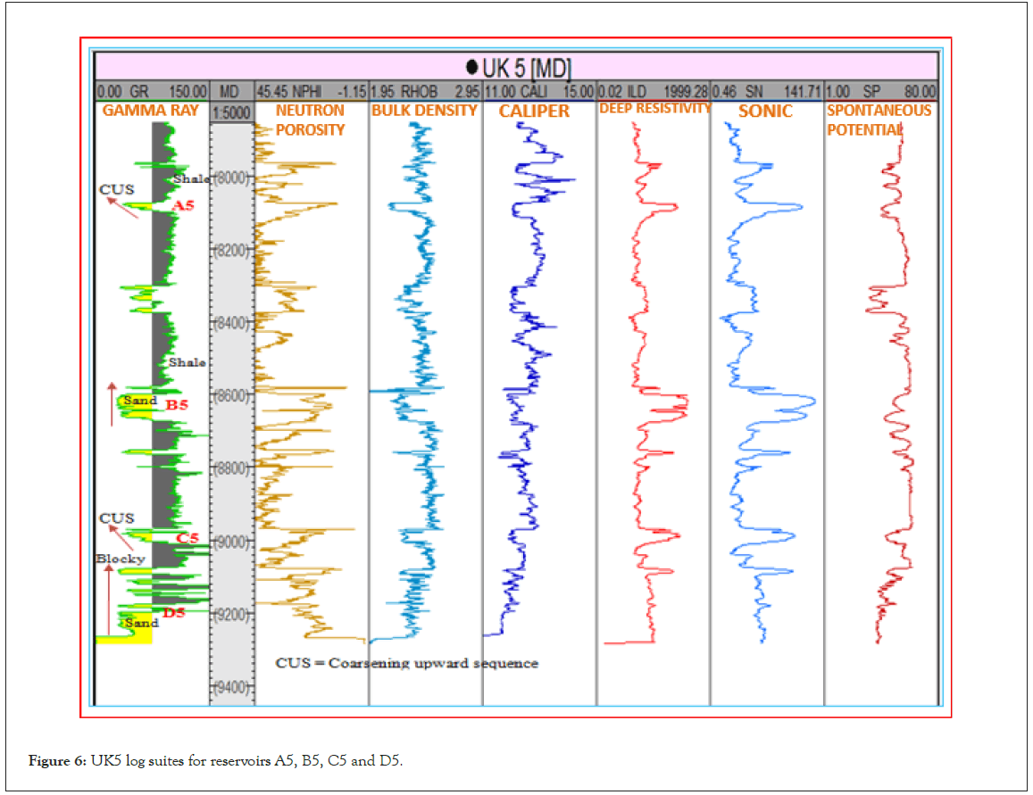
Task: Click the UK 5 [MD] title bar
Action: tap(516, 67)
